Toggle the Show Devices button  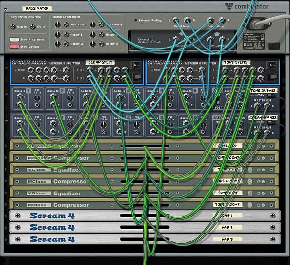pyautogui.click(x=14, y=47)
